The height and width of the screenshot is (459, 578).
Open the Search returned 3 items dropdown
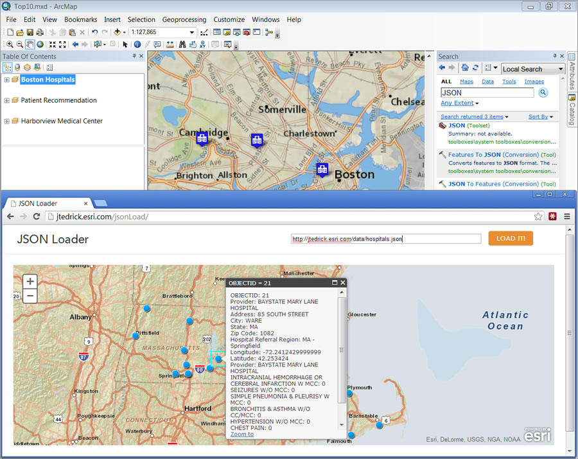(475, 116)
